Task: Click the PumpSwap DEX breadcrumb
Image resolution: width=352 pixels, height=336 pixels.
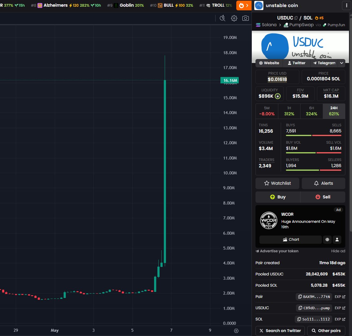Action: pyautogui.click(x=299, y=25)
